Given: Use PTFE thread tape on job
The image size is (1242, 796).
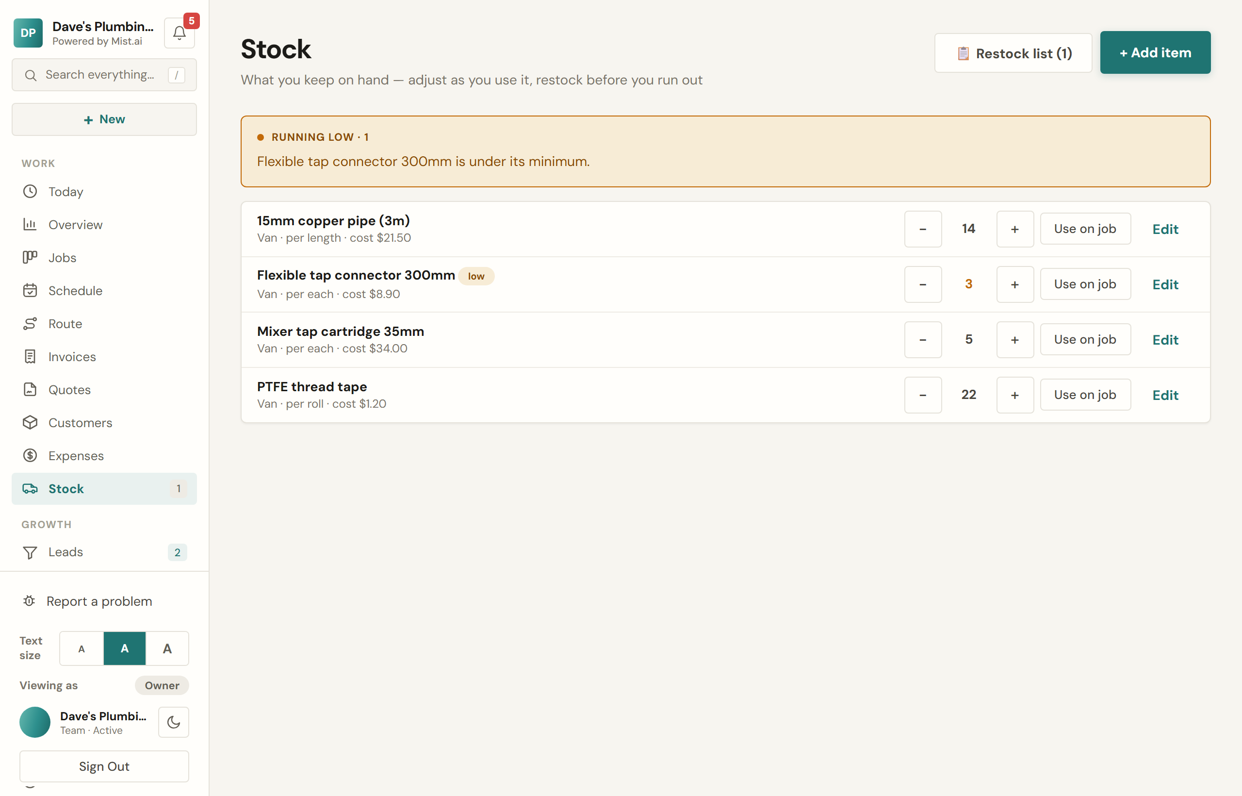Looking at the screenshot, I should click(x=1085, y=395).
